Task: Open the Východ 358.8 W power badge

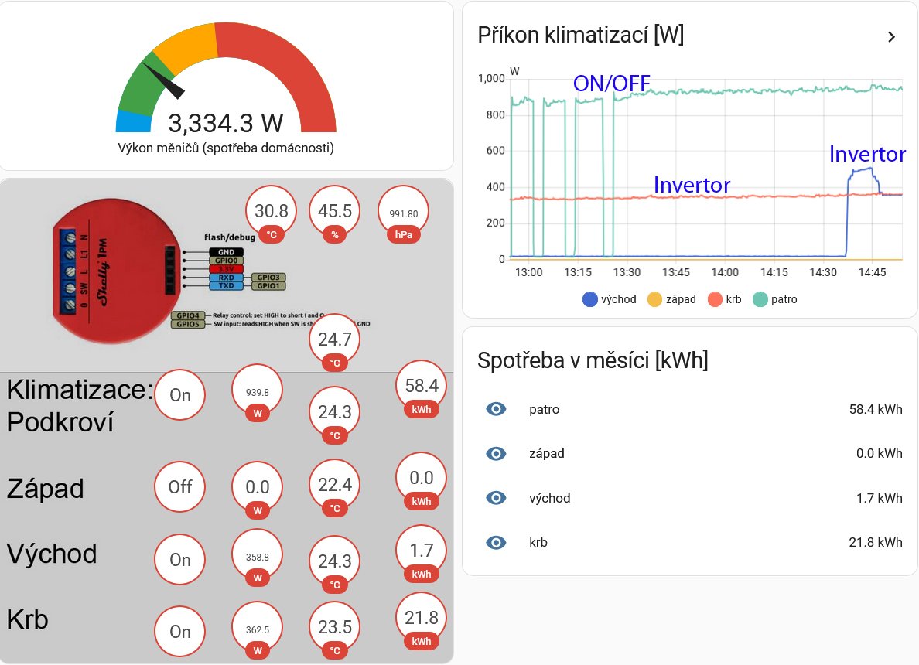Action: point(258,558)
